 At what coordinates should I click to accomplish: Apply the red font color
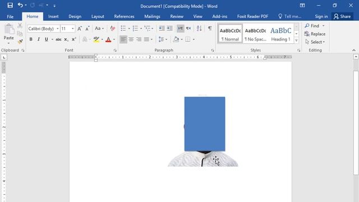(108, 39)
